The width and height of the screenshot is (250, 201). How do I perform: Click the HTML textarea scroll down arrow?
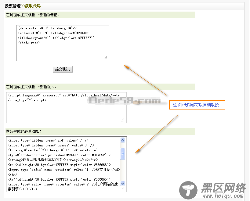123,184
